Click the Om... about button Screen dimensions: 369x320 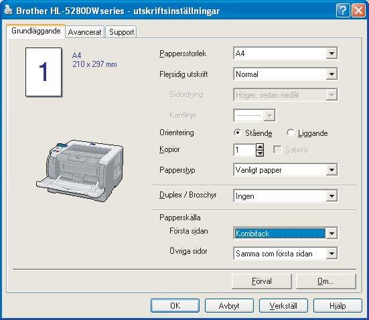point(325,281)
